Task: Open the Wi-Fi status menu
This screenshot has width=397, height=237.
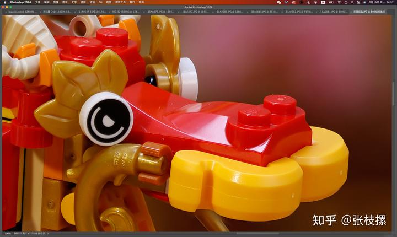Action: point(339,2)
